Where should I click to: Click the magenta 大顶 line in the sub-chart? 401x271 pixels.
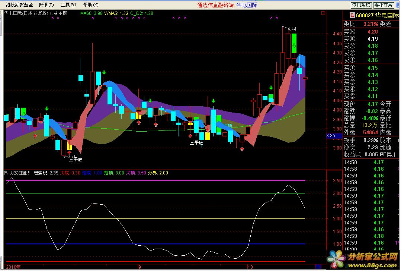155,180
